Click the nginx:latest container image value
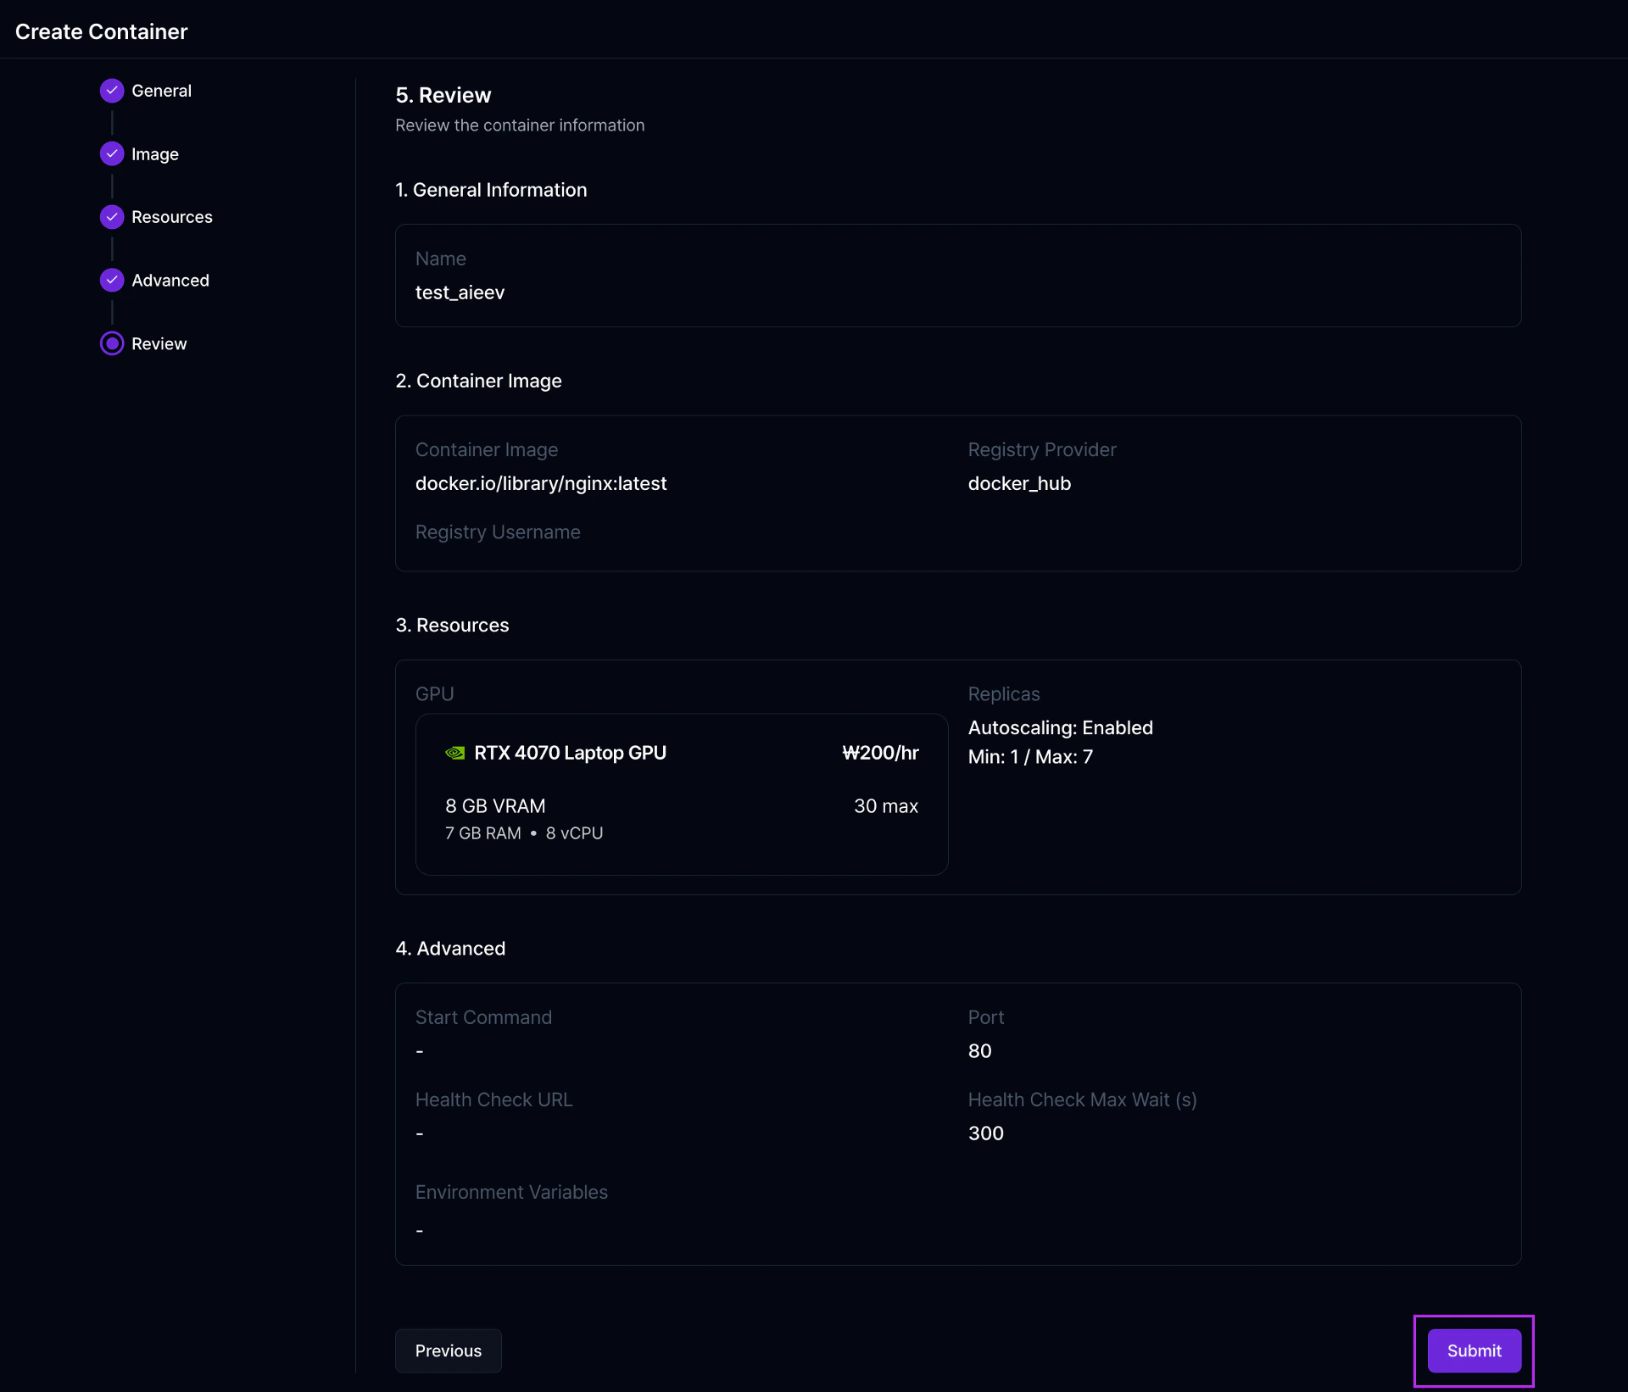This screenshot has width=1628, height=1392. pyautogui.click(x=541, y=483)
